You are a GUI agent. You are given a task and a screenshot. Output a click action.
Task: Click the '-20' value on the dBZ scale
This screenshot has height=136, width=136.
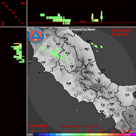click(32, 131)
